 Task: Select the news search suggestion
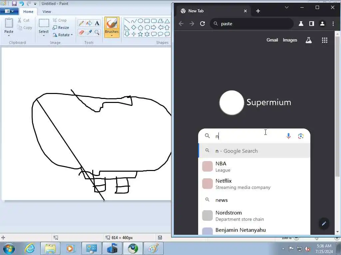(254, 200)
